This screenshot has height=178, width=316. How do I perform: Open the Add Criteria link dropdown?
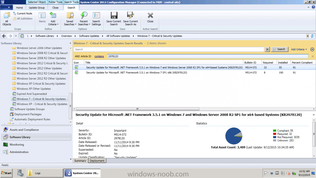(x=299, y=49)
